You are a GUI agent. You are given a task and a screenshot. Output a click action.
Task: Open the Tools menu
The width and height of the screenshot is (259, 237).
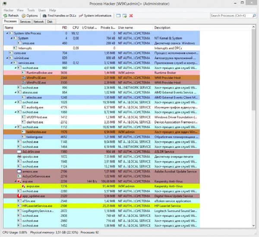(x=31, y=10)
